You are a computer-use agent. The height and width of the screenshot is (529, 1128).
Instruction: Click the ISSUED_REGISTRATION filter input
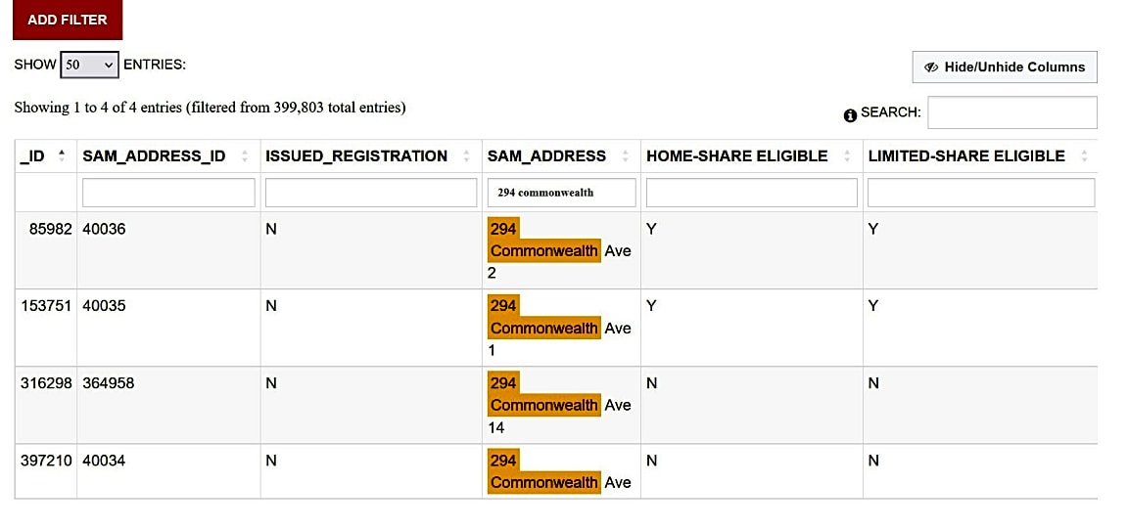coord(370,193)
